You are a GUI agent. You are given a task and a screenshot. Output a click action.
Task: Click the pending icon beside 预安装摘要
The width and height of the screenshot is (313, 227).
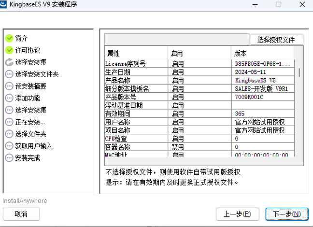(x=9, y=86)
